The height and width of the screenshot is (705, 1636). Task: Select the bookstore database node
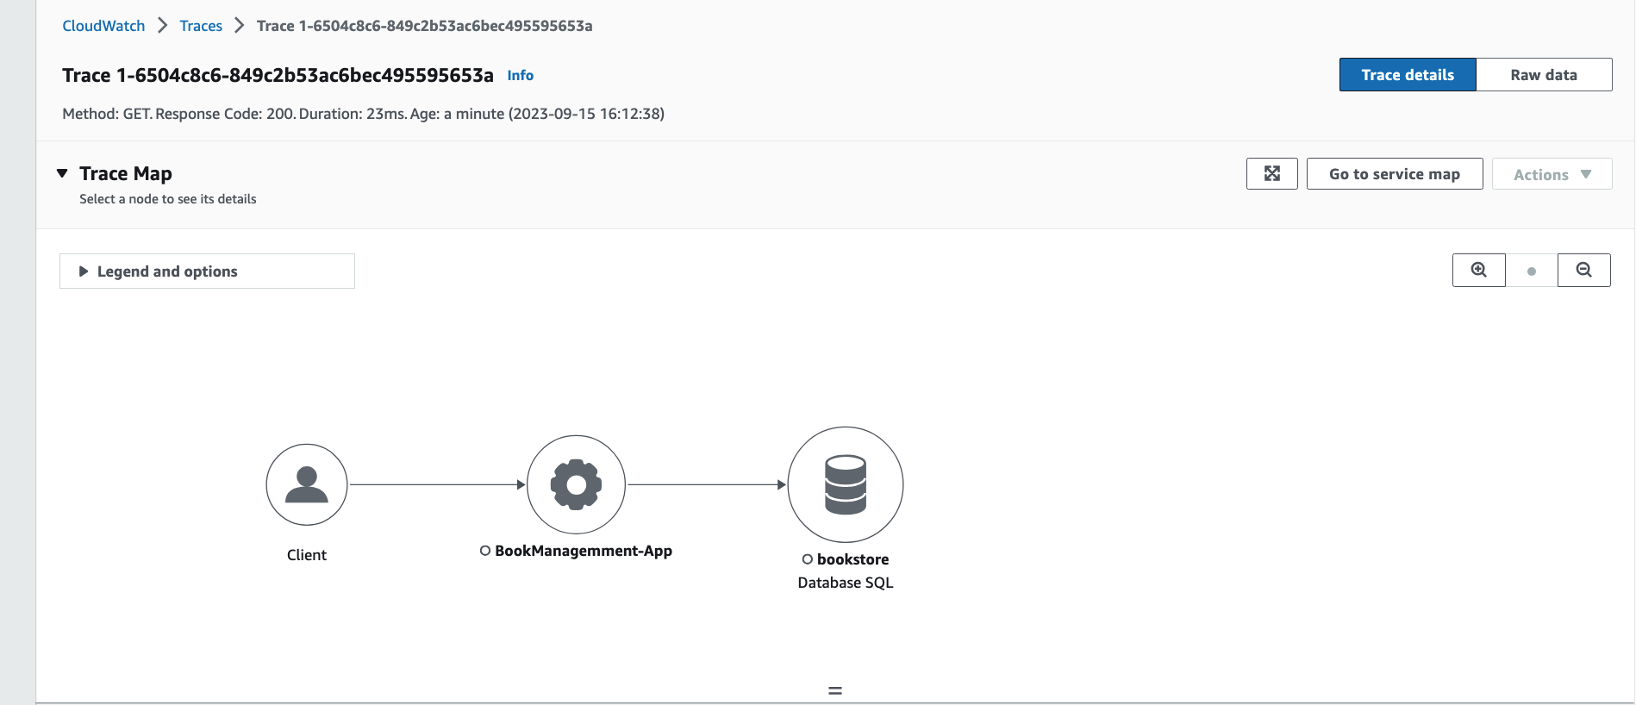[x=846, y=484]
